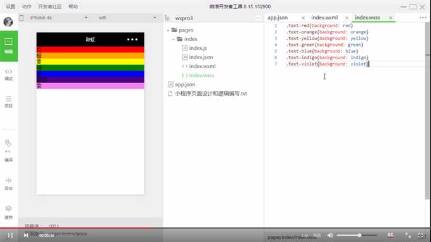
Task: Collapse the index folder arrow
Action: coord(174,40)
